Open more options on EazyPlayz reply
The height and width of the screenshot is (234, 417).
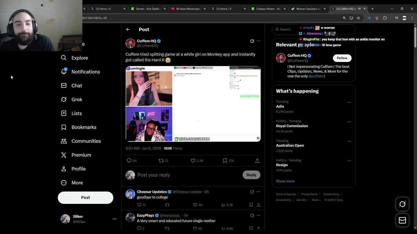tap(258, 215)
